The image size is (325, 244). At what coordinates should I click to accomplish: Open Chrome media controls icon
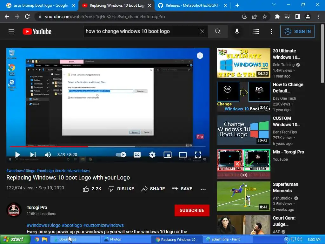[x=287, y=17]
